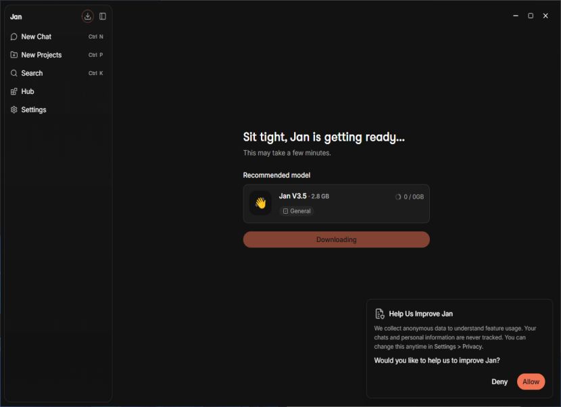Click the 'Ctrl K' shortcut hint
Image resolution: width=561 pixels, height=407 pixels.
(x=96, y=73)
